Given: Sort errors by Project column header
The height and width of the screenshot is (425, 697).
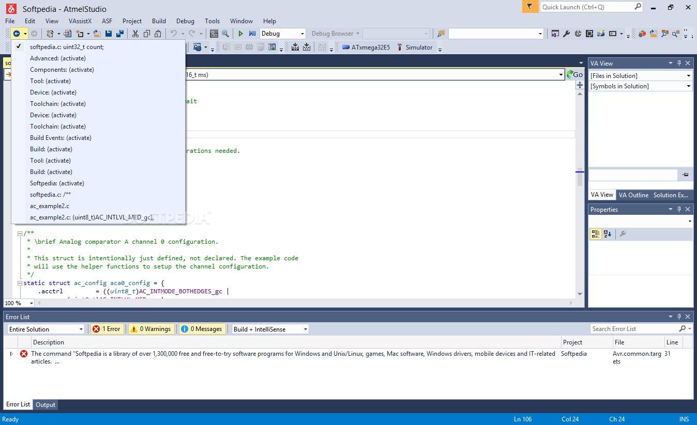Looking at the screenshot, I should tap(586, 342).
